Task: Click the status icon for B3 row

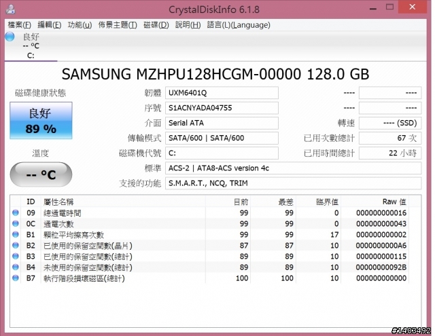Action: [16, 256]
